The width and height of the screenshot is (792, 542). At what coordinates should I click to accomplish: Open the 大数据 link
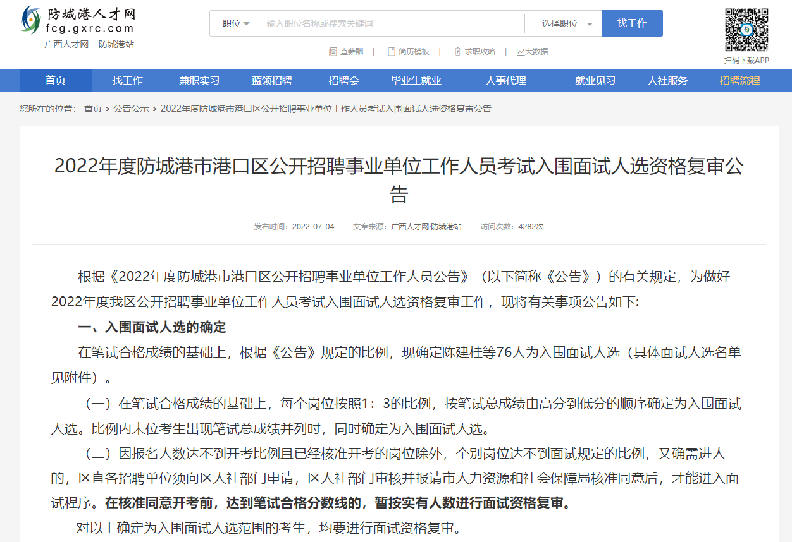pos(536,52)
